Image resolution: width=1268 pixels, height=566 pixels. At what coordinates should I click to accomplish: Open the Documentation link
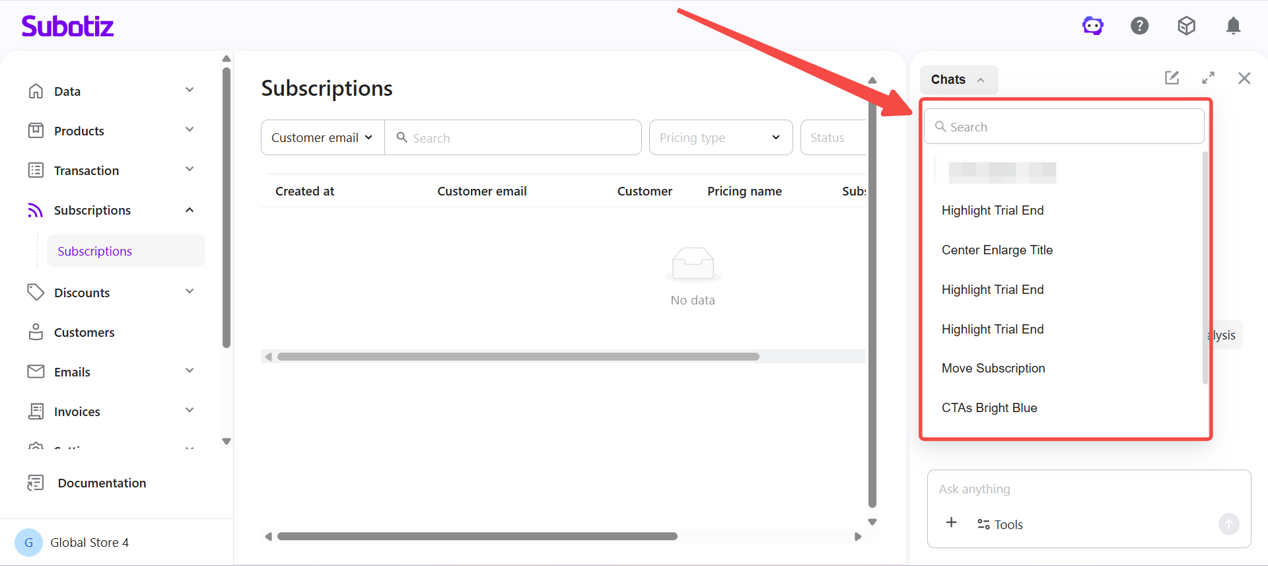coord(102,483)
